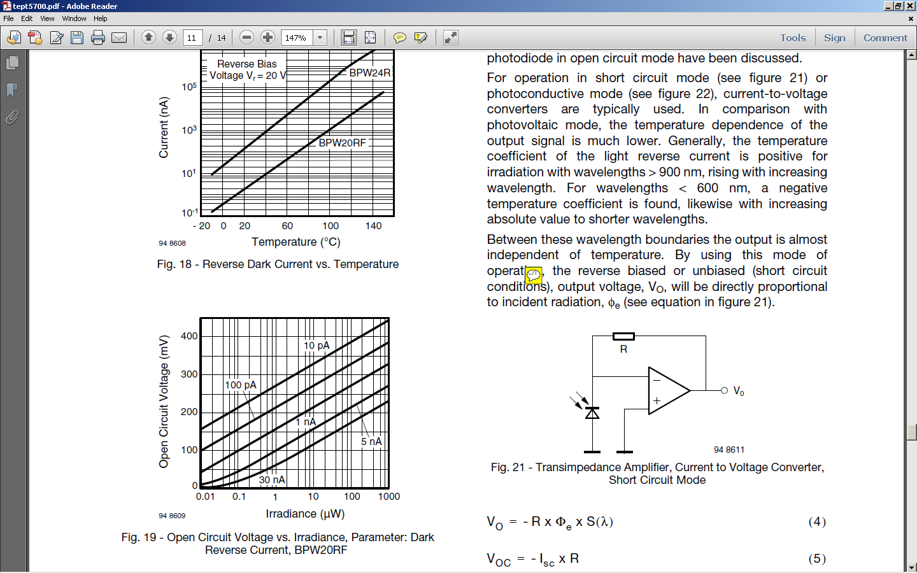Show attachments paperclip panel

tap(12, 117)
